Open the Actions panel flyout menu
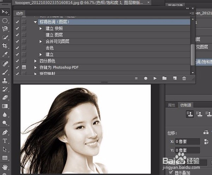Screen dimensions: 212x175 point(192,13)
